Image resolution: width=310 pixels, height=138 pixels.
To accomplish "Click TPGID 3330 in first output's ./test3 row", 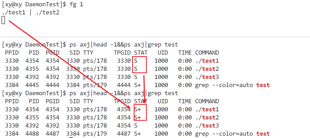I will coord(124,77).
